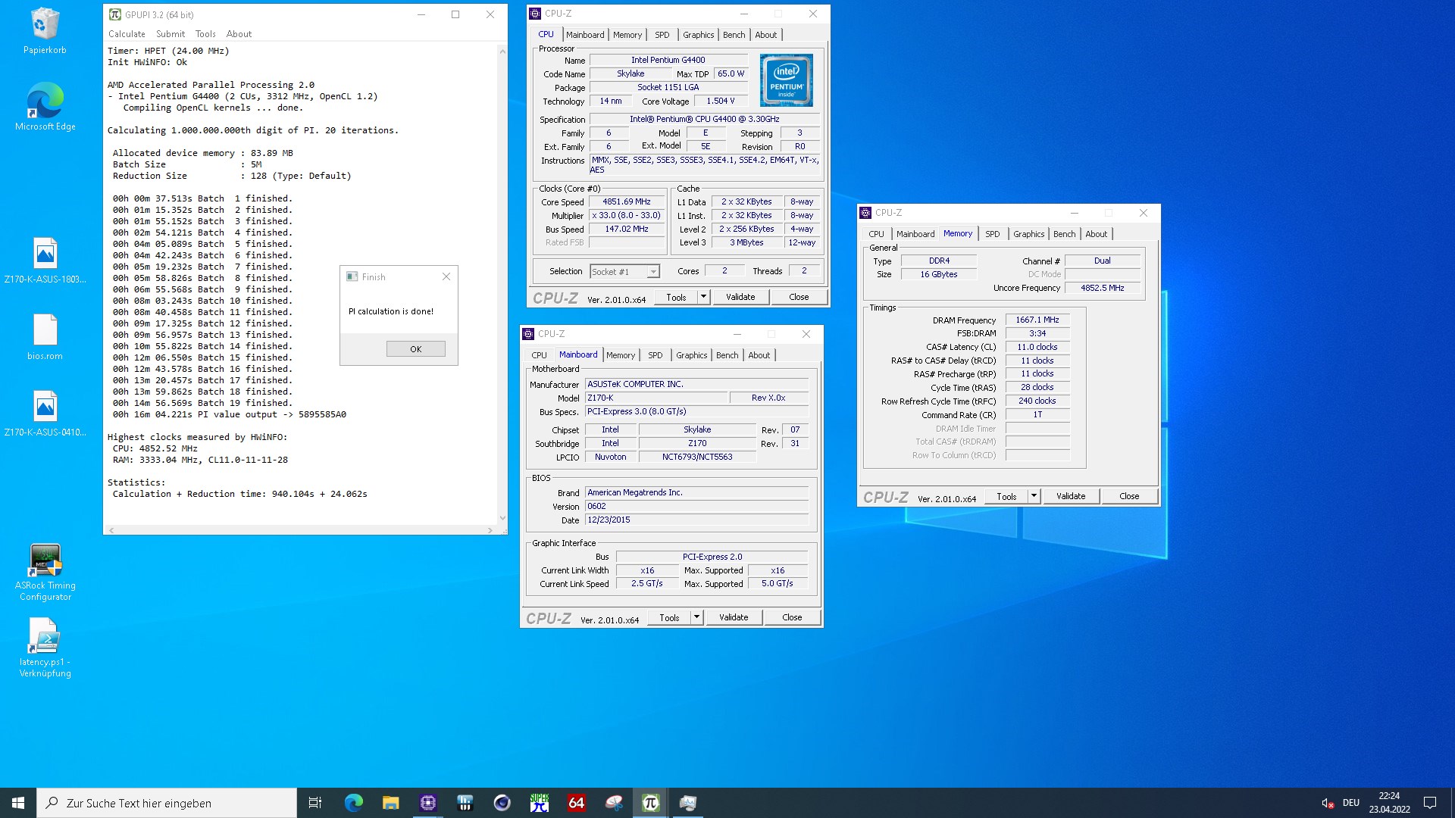Click Close in the top CPU-Z window
The height and width of the screenshot is (818, 1455).
point(799,297)
